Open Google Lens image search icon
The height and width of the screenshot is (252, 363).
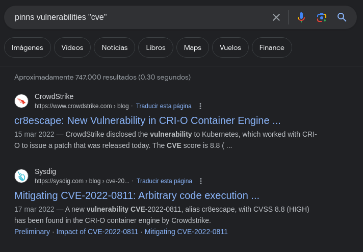[x=321, y=17]
